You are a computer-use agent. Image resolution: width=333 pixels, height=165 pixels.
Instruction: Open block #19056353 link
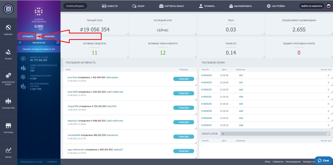(207, 82)
